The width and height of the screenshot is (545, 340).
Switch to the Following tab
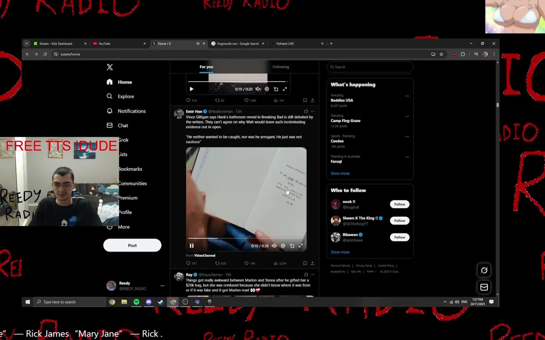pos(281,67)
